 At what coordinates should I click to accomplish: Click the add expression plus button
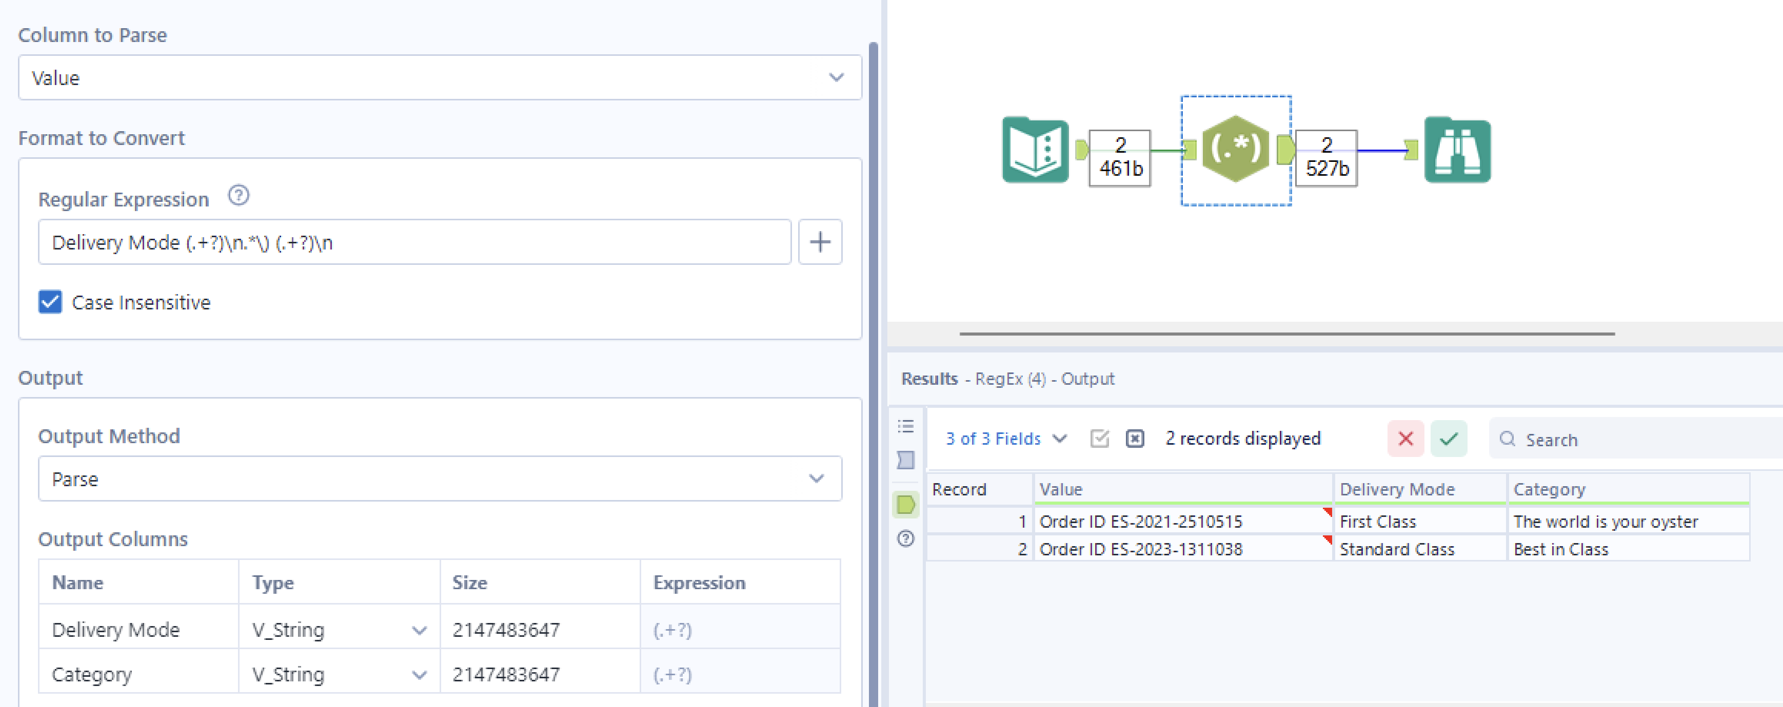click(x=820, y=241)
